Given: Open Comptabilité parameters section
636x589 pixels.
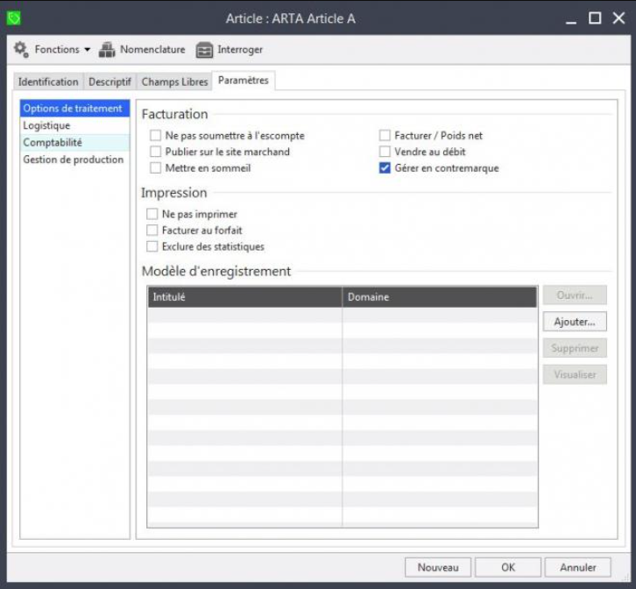Looking at the screenshot, I should 53,142.
